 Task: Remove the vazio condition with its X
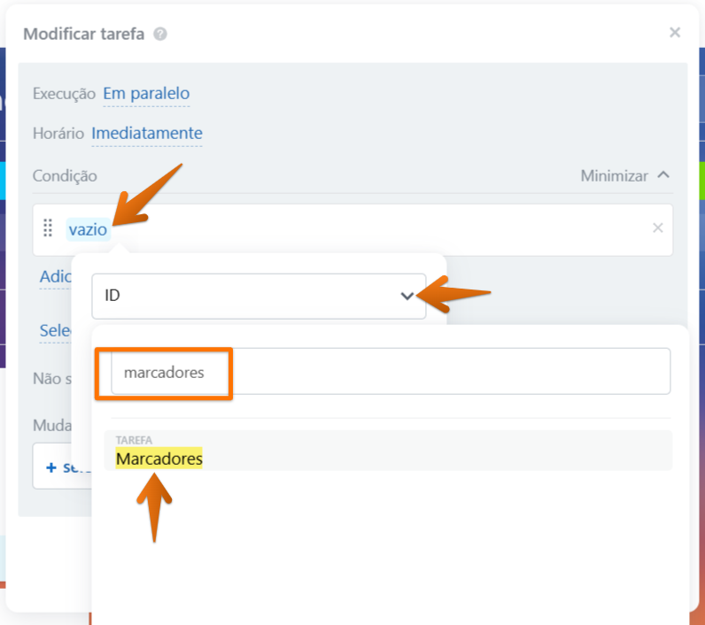658,228
